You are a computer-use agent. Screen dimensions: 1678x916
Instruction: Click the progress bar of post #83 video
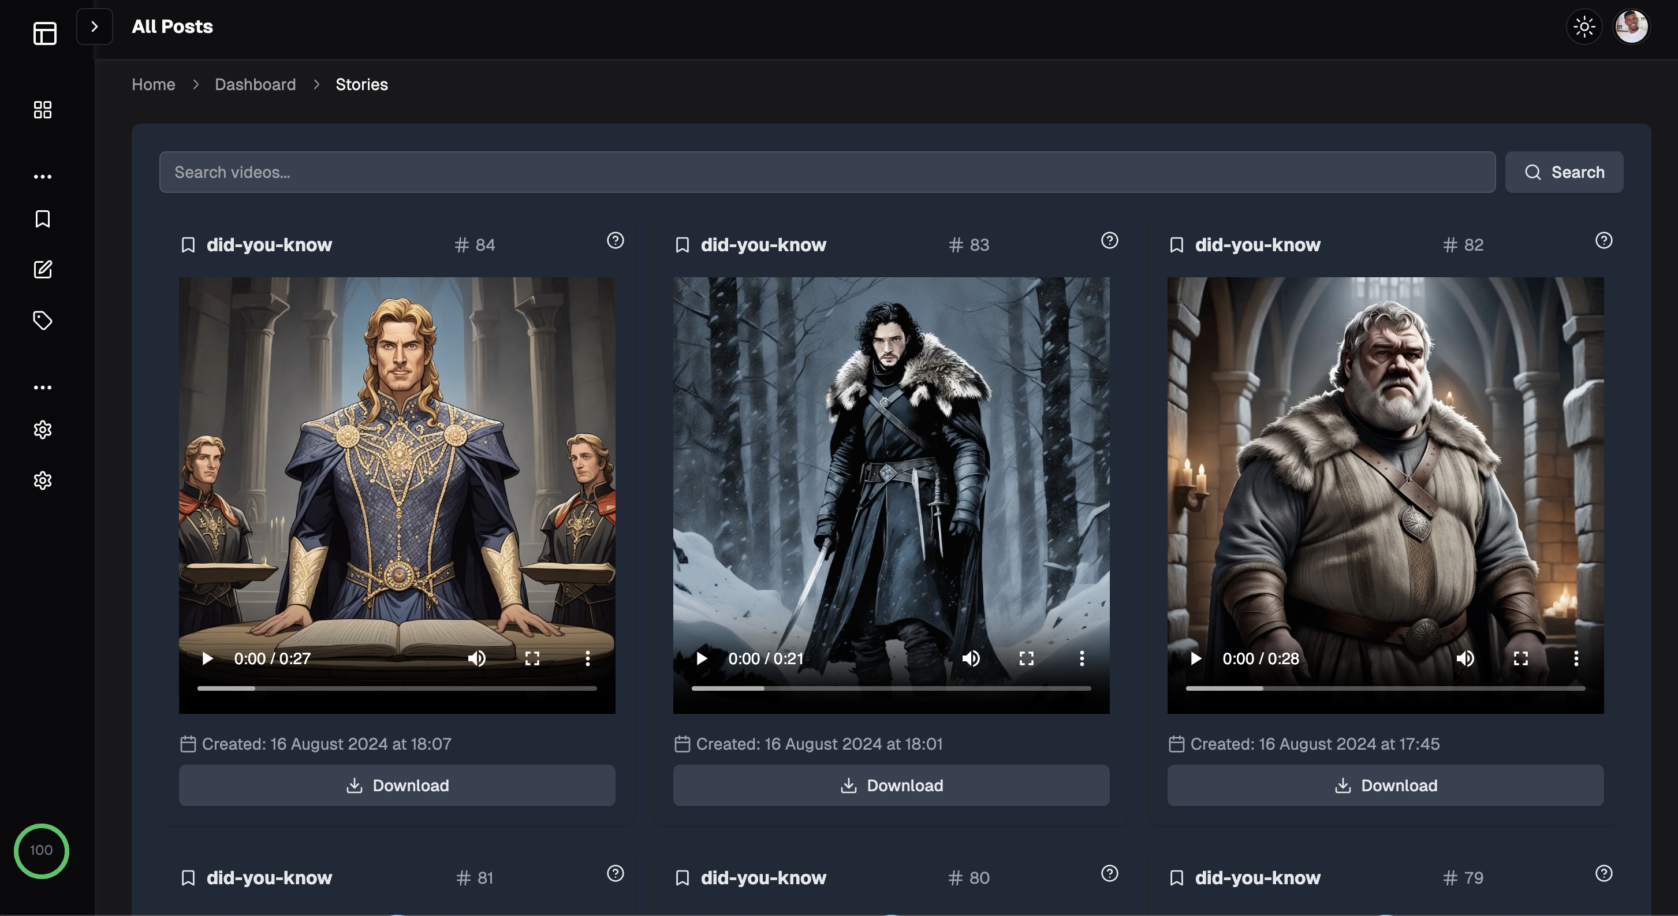[x=891, y=688]
